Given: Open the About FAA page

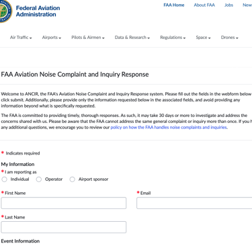Looking at the screenshot, I should tap(204, 5).
